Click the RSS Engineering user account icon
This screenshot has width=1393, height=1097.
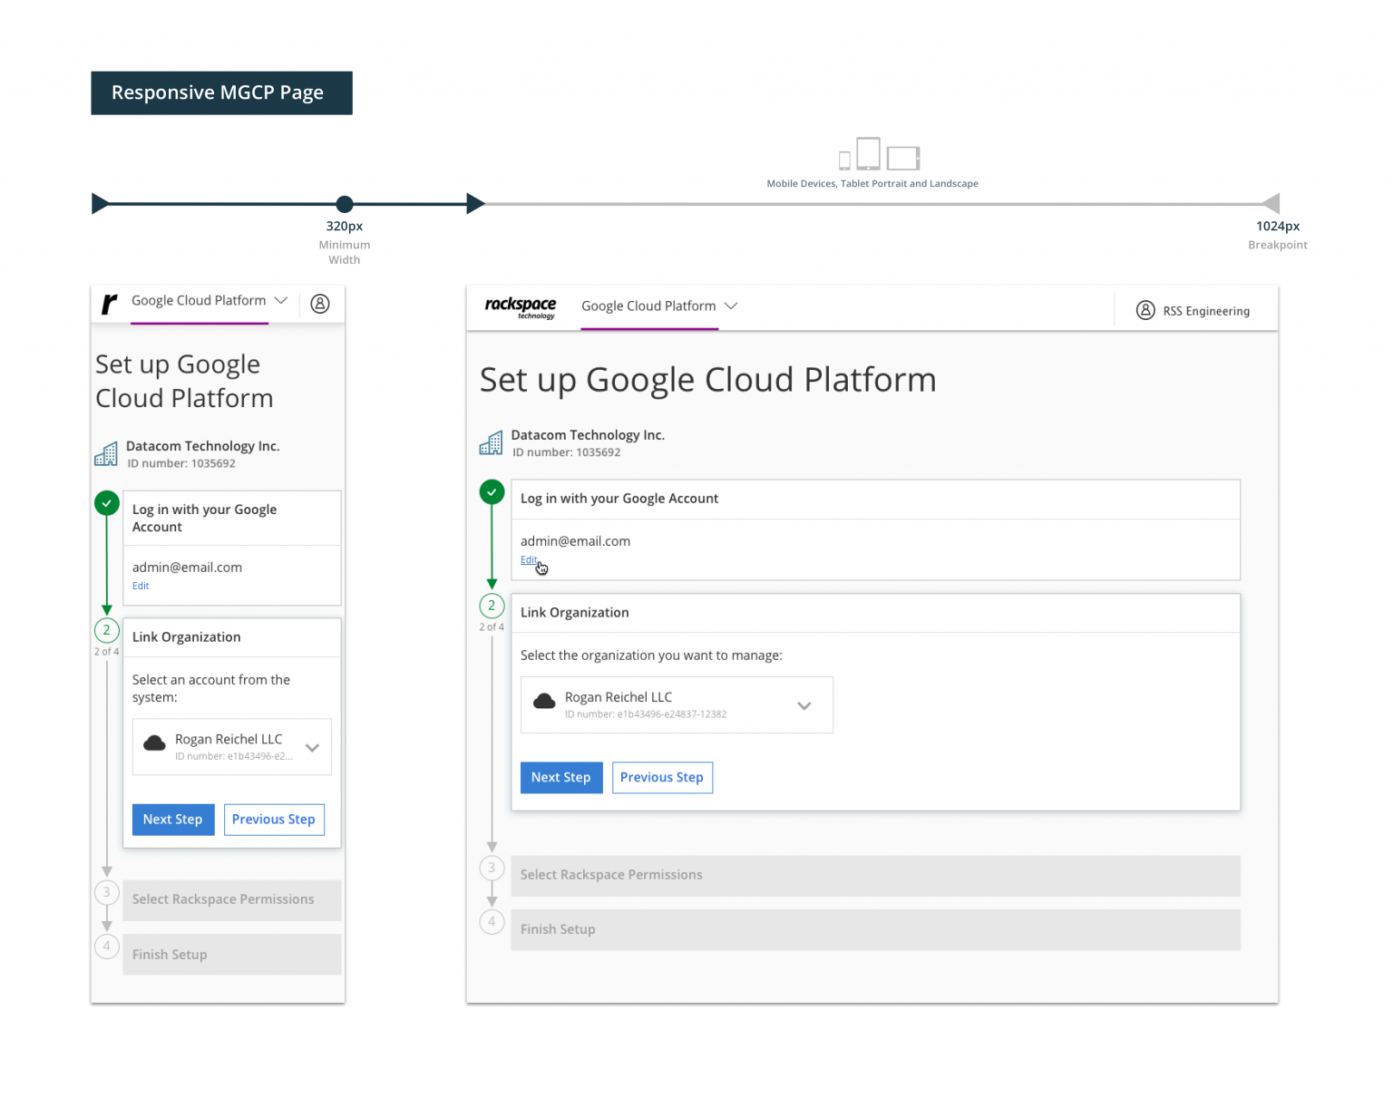point(1145,311)
